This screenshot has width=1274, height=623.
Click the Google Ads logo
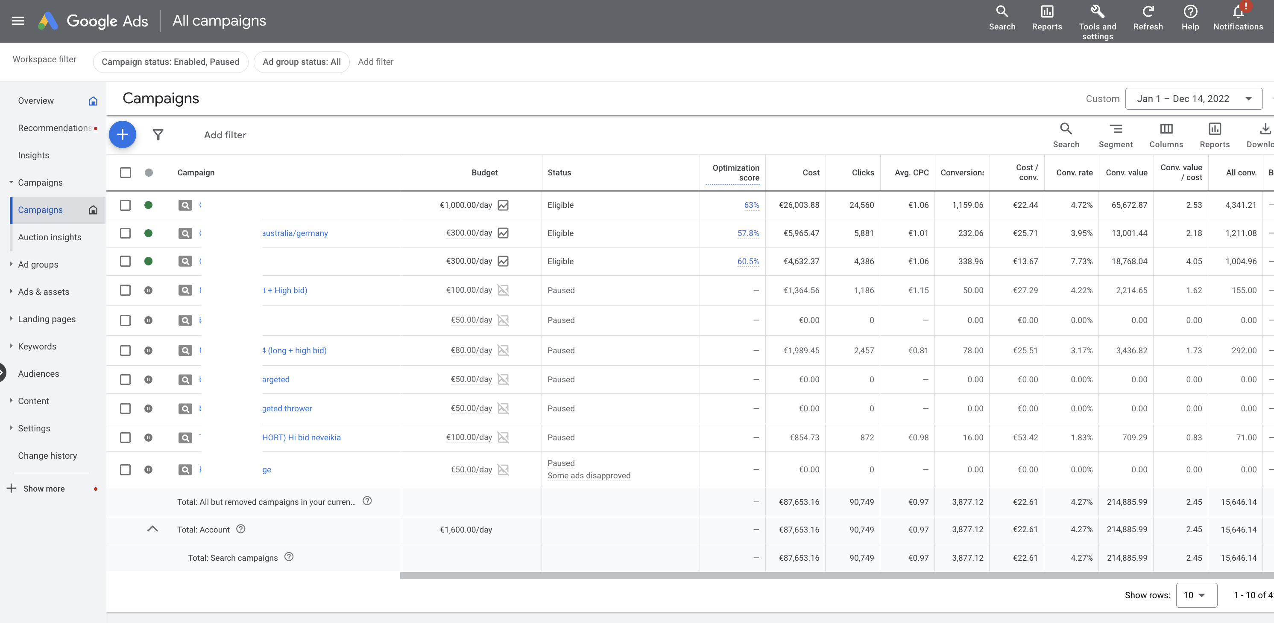(93, 21)
